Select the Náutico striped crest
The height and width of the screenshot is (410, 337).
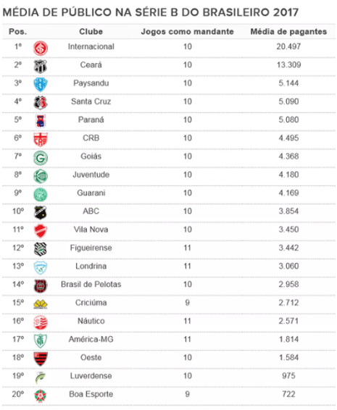point(41,322)
